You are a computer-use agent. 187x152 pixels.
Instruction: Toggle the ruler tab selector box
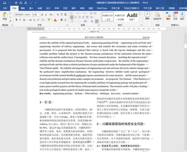pyautogui.click(x=2, y=29)
